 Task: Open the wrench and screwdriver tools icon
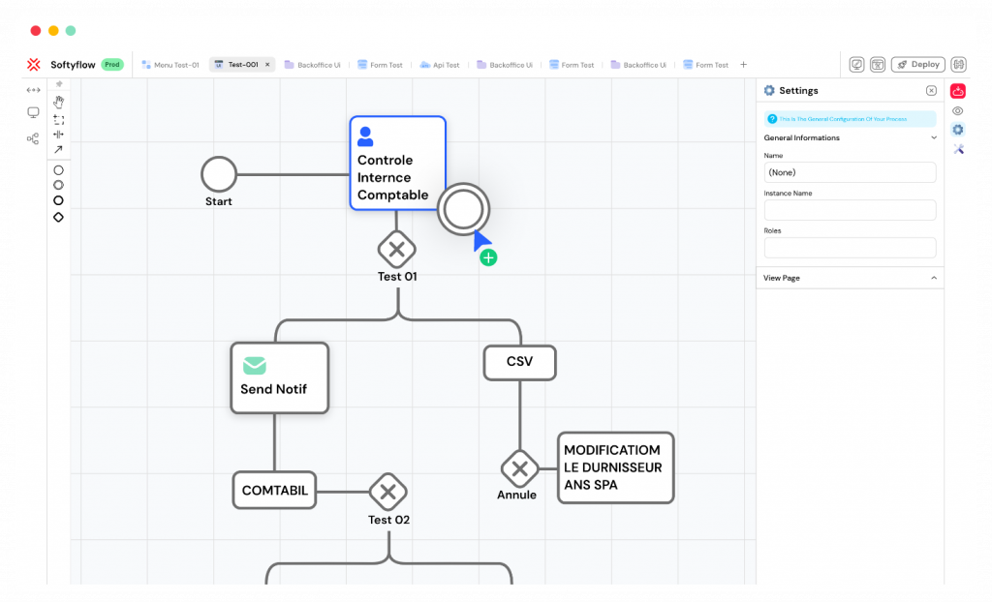pyautogui.click(x=958, y=149)
